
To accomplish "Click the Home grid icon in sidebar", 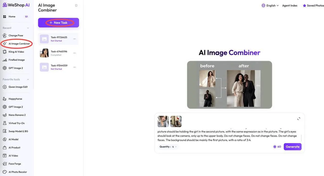I will (5, 16).
